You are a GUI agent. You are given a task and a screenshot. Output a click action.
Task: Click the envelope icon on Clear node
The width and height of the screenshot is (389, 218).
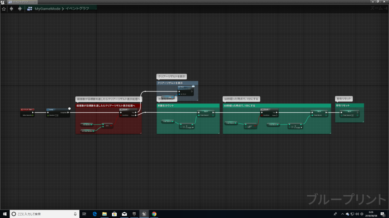[x=193, y=86]
